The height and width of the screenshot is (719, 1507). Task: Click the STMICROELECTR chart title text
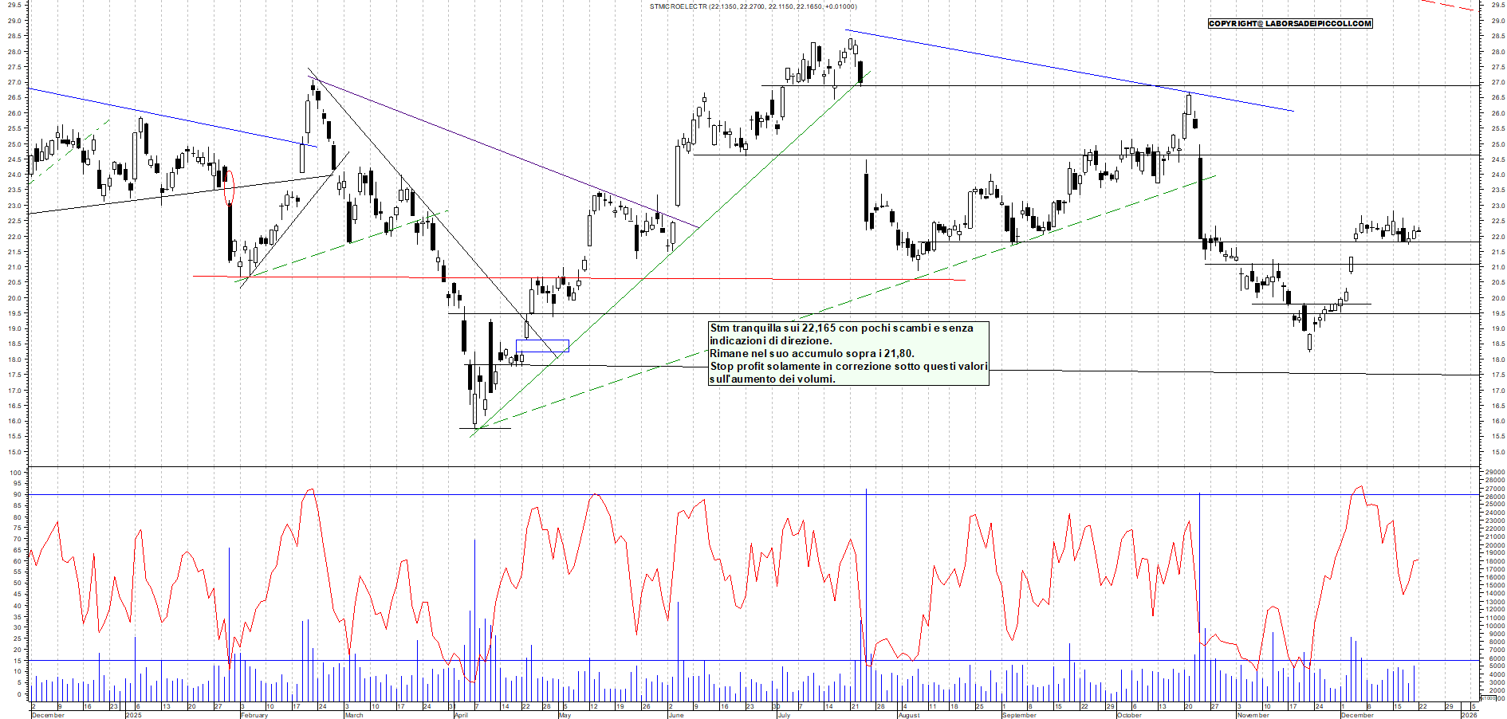coord(753,6)
